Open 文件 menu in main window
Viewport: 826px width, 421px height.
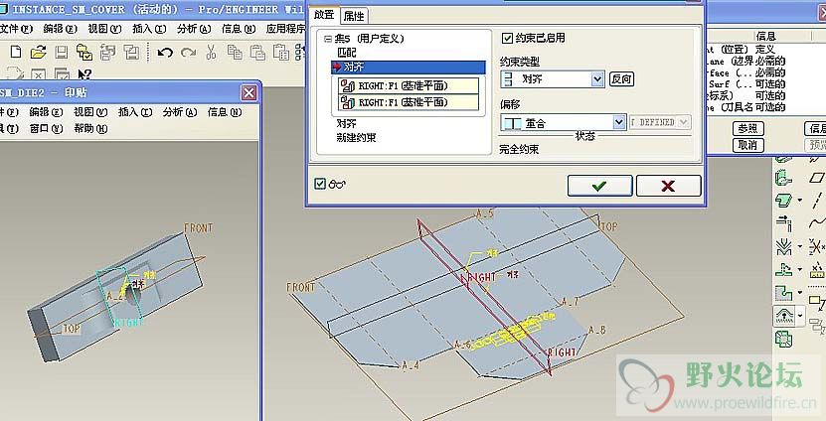[x=16, y=29]
